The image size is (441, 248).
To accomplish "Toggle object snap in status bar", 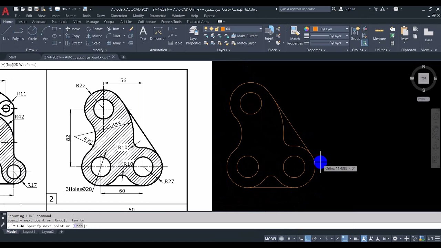I will 345,238.
